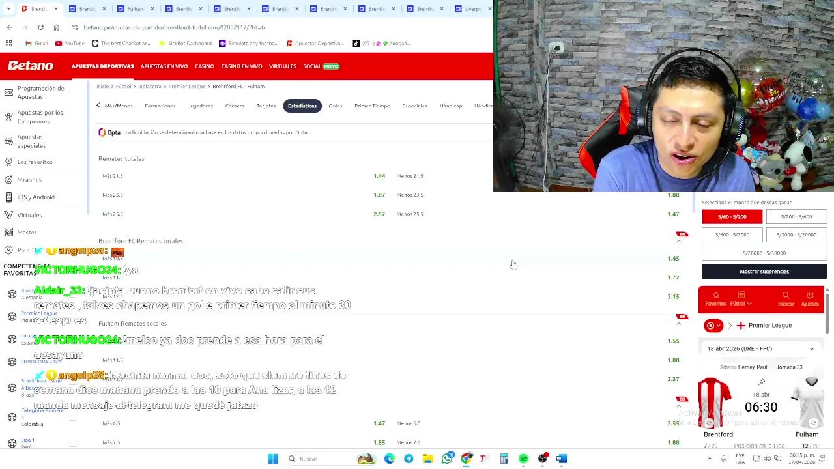Collapse Fulham Remates totales section
The image size is (834, 469).
pos(678,323)
